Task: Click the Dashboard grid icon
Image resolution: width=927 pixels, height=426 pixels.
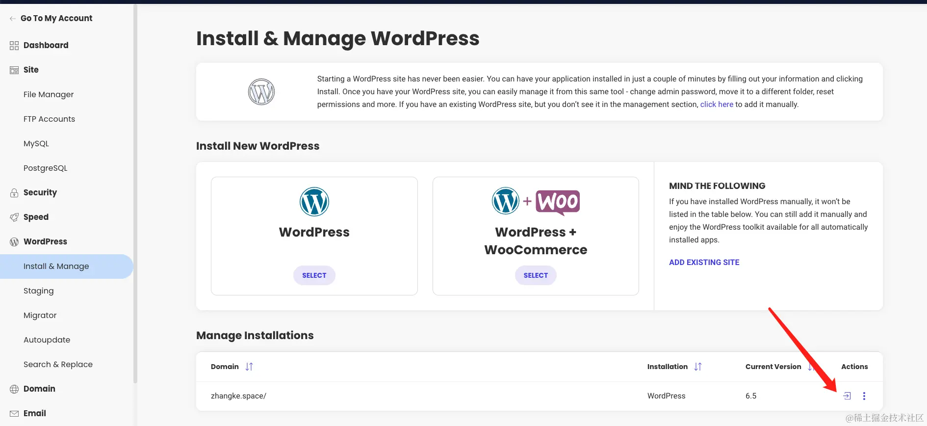Action: (x=14, y=46)
